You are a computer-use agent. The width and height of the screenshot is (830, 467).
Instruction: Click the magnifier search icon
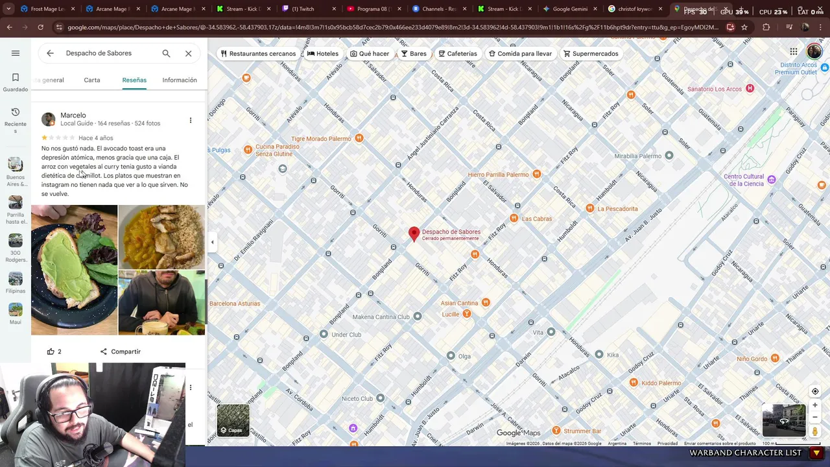166,53
